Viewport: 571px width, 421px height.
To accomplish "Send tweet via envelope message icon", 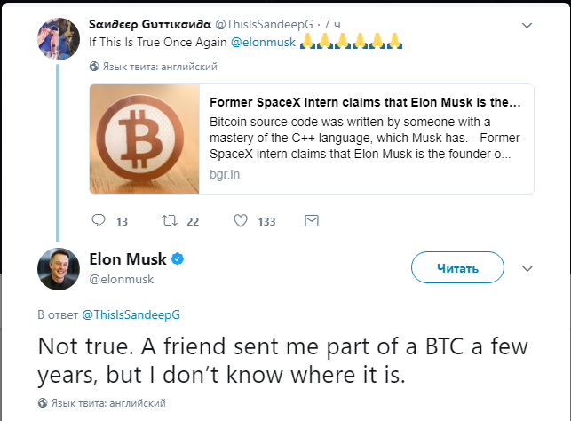I will coord(312,220).
